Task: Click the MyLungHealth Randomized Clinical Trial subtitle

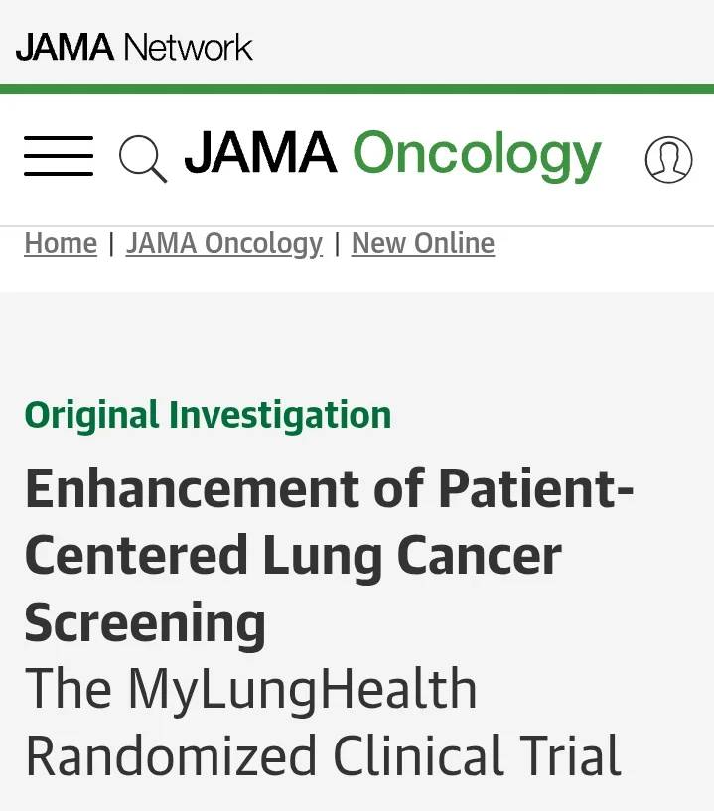Action: pyautogui.click(x=323, y=722)
